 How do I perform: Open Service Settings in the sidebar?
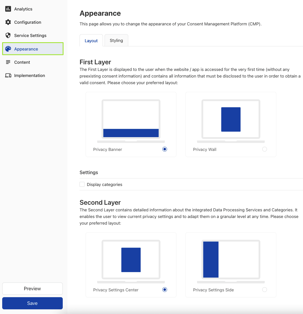point(30,36)
